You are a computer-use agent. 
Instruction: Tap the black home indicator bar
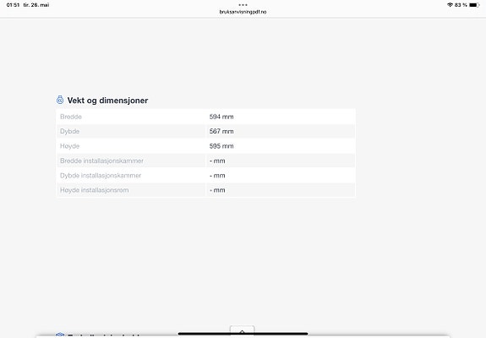243,334
